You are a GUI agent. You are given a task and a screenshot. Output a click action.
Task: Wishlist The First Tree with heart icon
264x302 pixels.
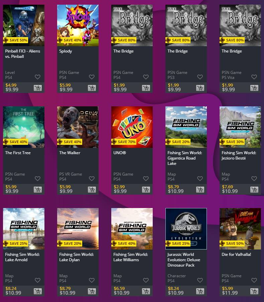coord(38,179)
